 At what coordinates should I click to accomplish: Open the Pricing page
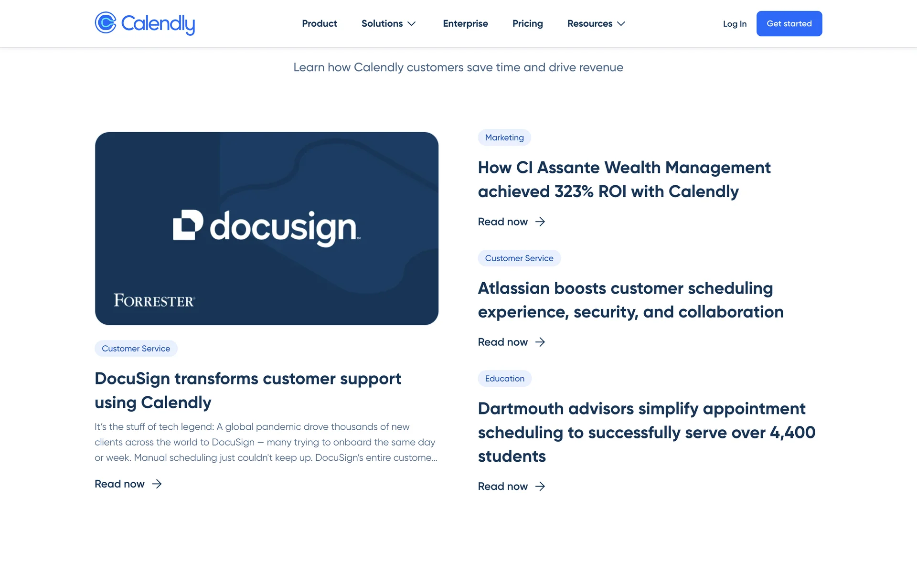pyautogui.click(x=527, y=23)
